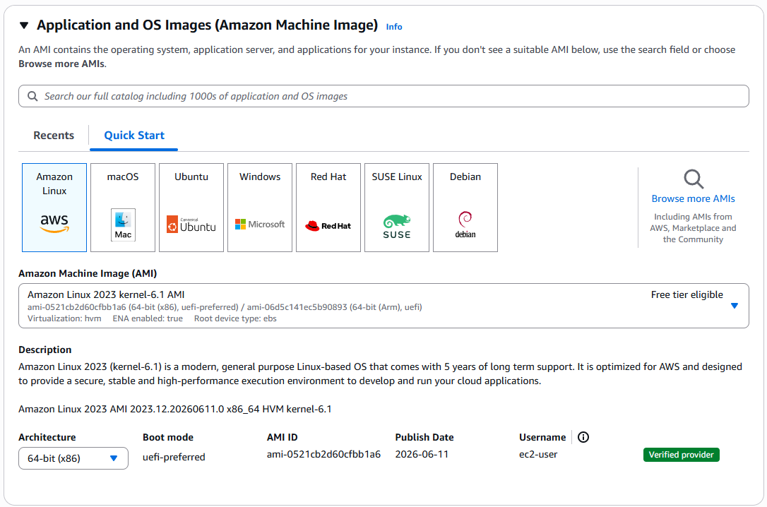Image resolution: width=767 pixels, height=507 pixels.
Task: Click the magnifier icon in the search box
Action: (x=32, y=96)
